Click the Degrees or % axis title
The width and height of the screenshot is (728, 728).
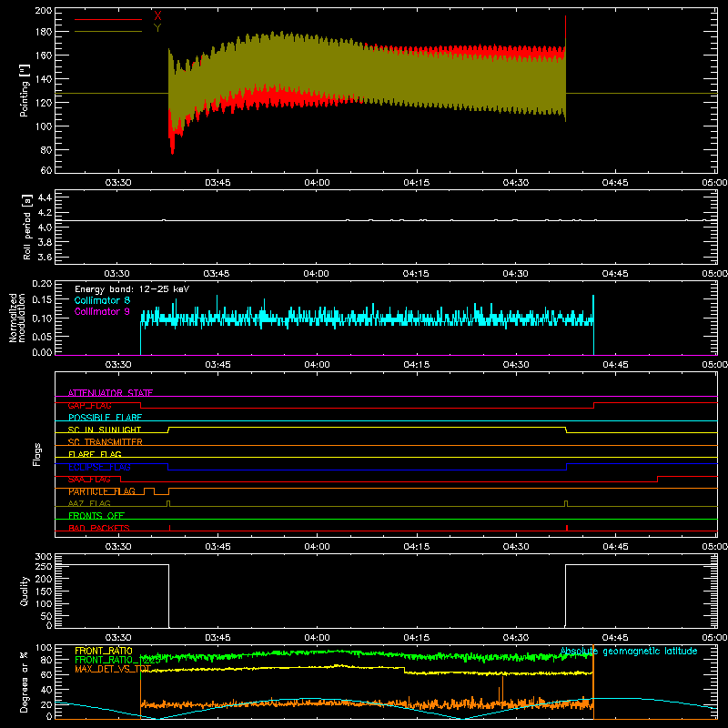[x=25, y=682]
